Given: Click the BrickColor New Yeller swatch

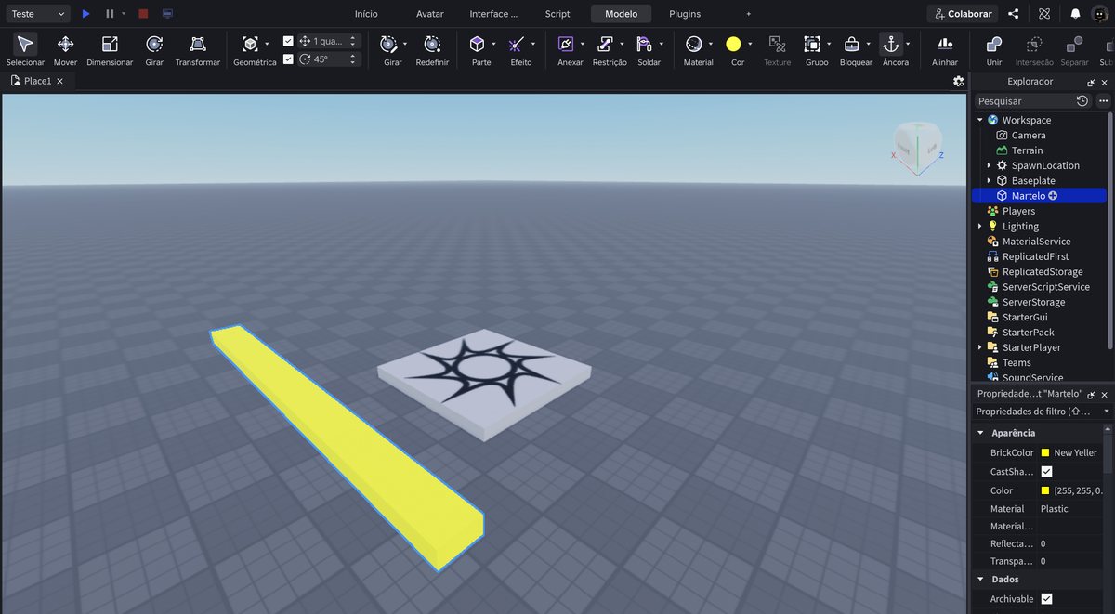Looking at the screenshot, I should coord(1045,453).
